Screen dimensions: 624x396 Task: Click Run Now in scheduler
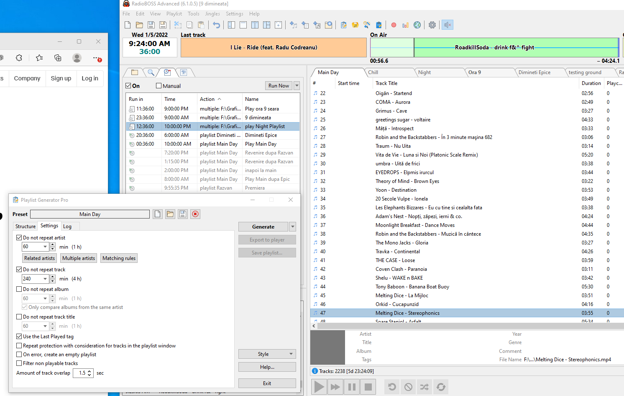click(279, 86)
